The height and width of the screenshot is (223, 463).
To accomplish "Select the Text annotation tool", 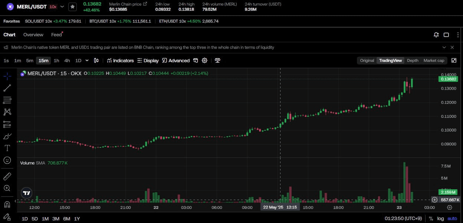I will [x=7, y=148].
